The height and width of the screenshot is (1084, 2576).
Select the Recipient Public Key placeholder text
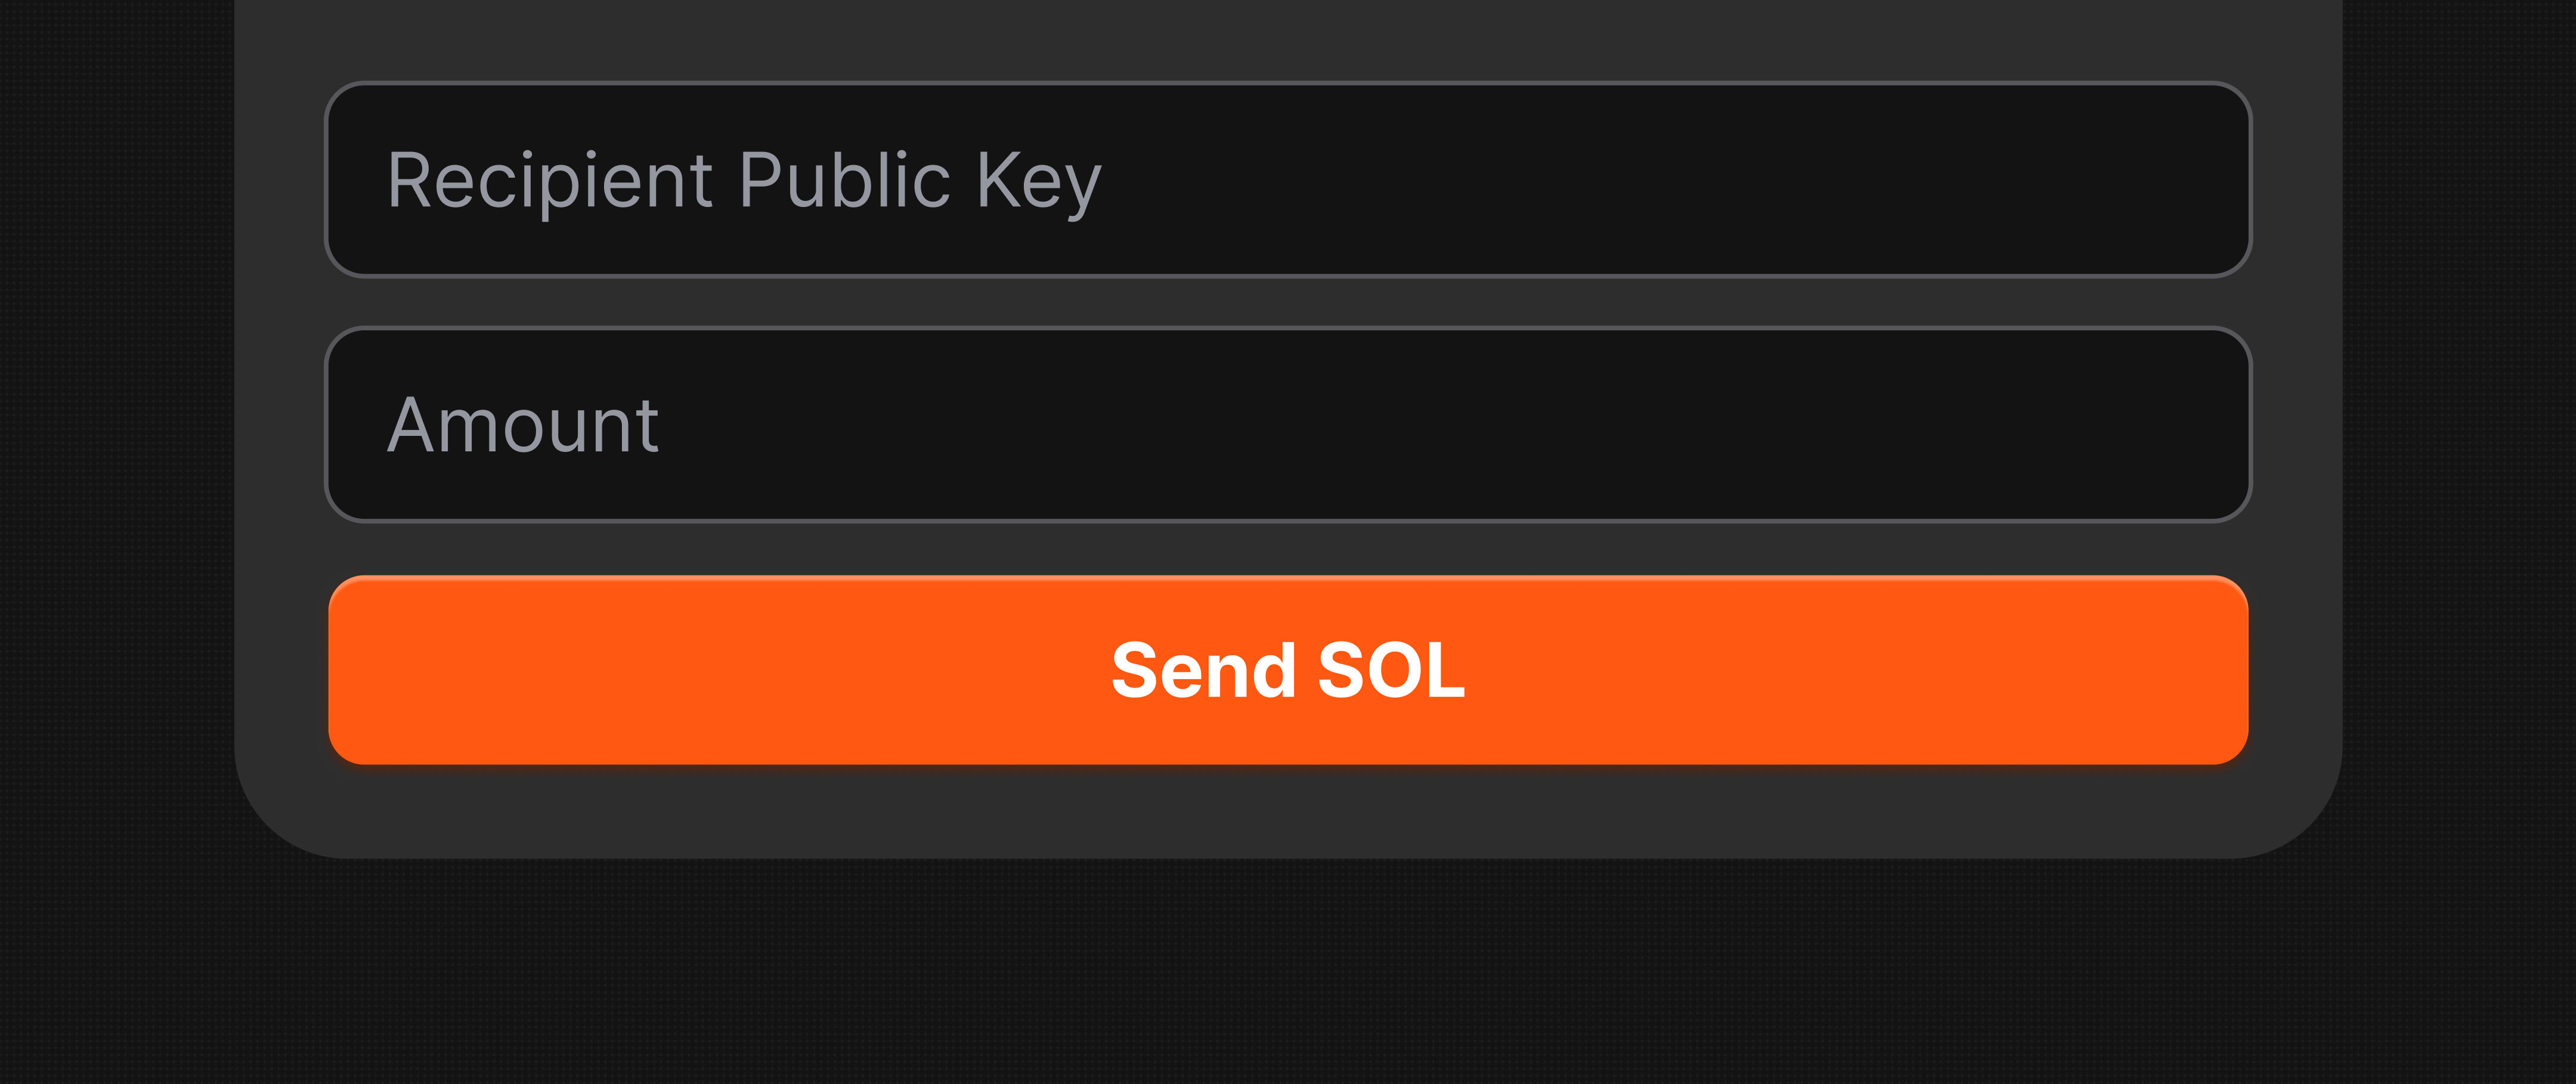tap(744, 182)
